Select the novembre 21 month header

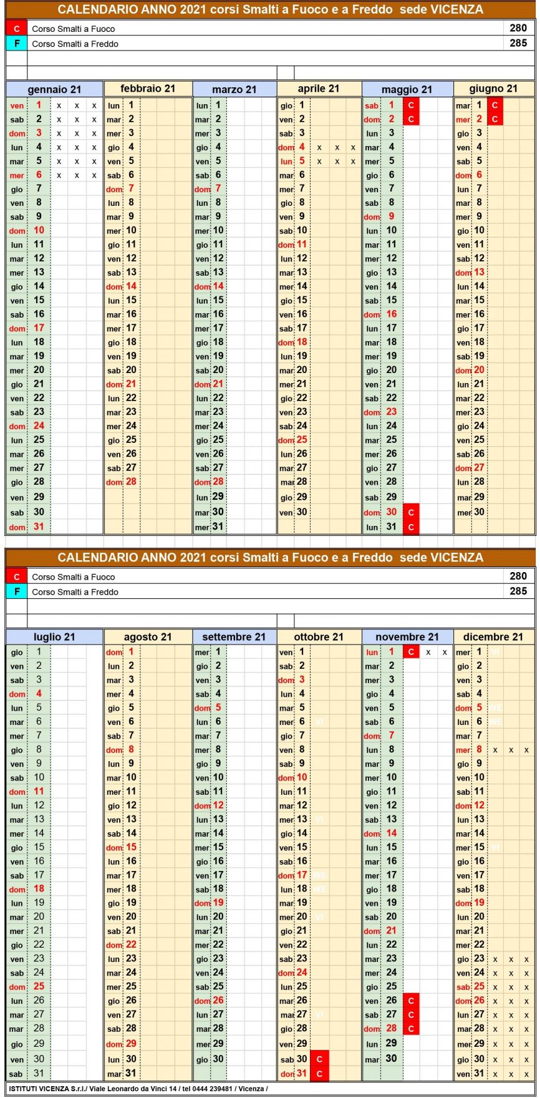click(407, 637)
